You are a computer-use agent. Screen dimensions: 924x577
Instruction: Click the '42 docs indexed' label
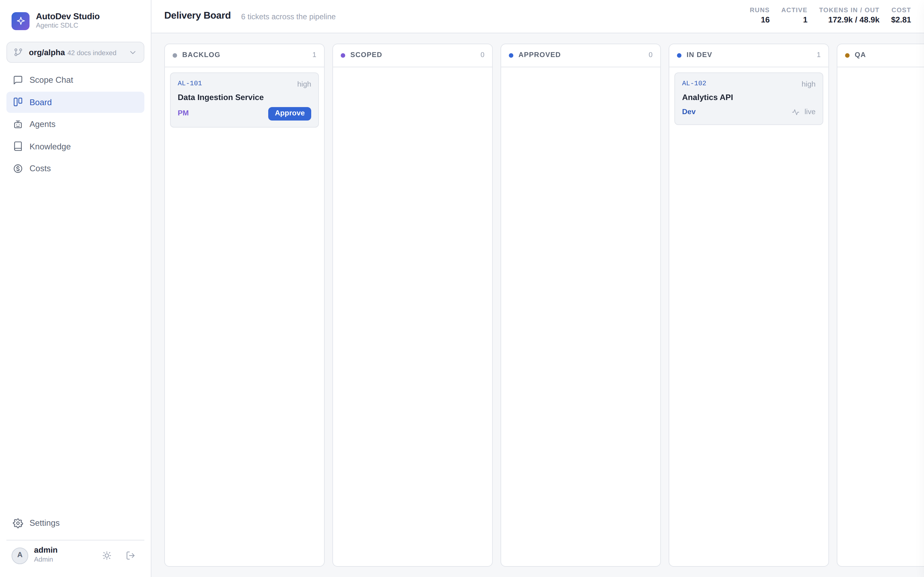pos(92,53)
